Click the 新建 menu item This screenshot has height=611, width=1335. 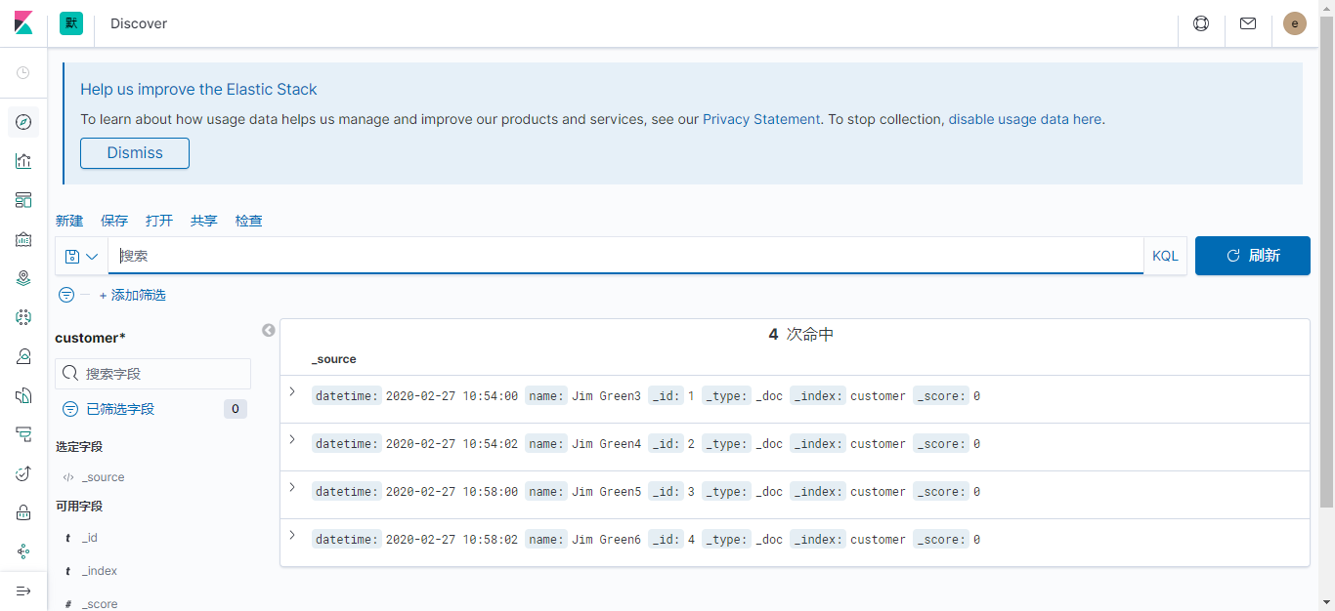(x=69, y=221)
